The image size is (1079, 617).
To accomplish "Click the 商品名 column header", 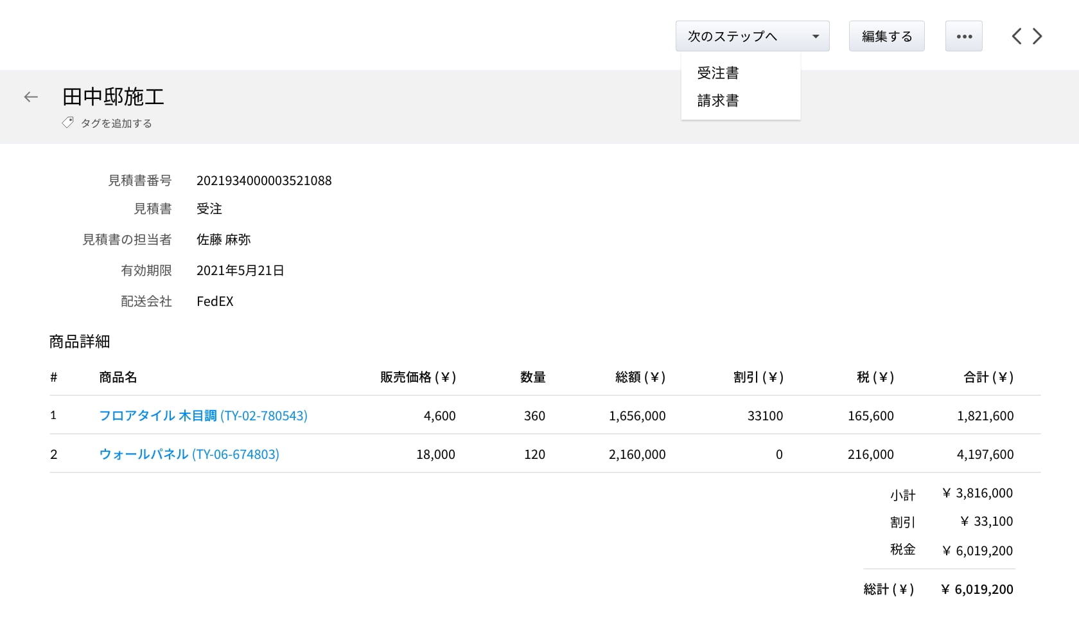I will [118, 377].
